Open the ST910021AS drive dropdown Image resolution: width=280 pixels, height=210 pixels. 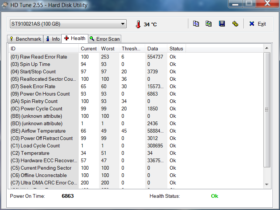(68, 24)
